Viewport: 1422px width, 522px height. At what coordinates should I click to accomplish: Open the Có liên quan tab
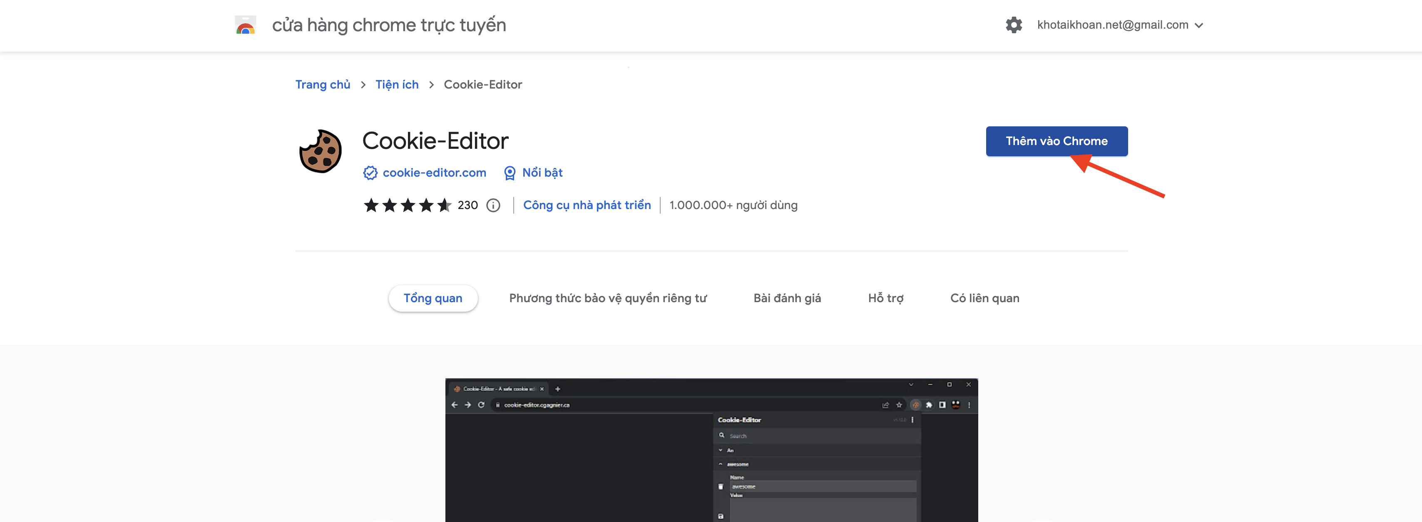(985, 298)
